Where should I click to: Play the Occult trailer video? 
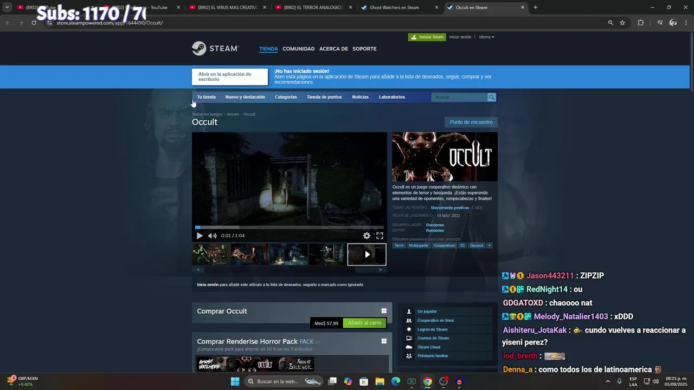pos(200,236)
